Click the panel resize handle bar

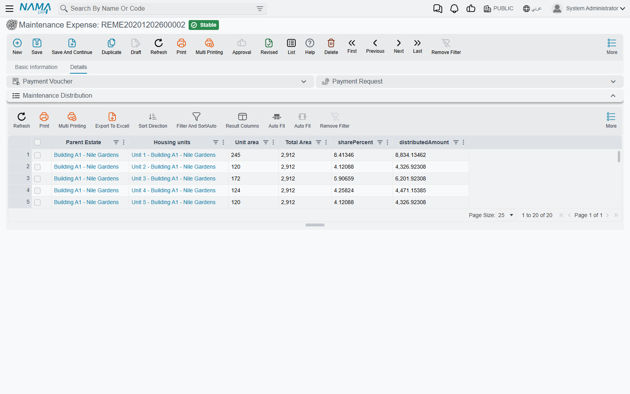point(315,225)
